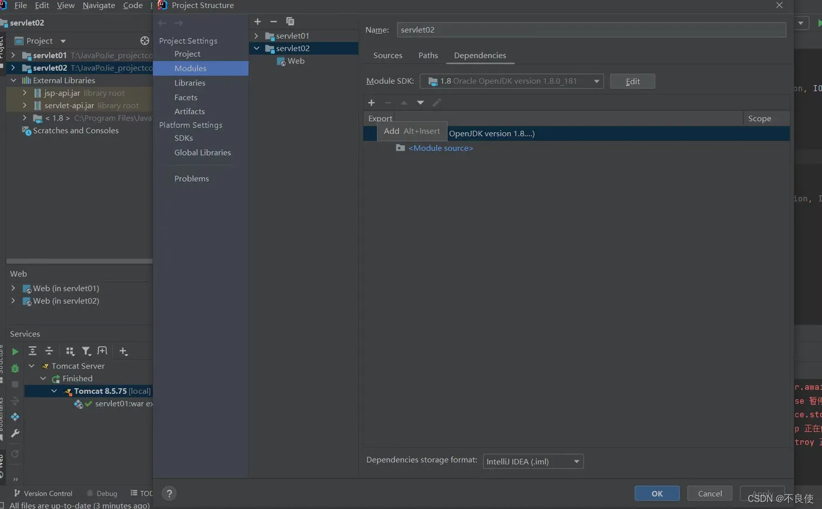Click the Cancel button

pos(710,493)
